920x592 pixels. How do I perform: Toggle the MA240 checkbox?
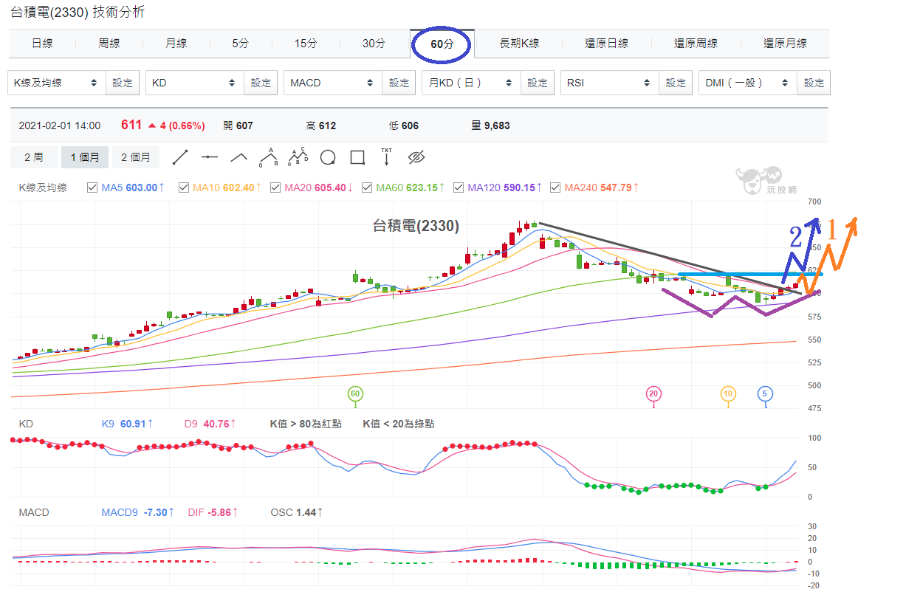click(x=555, y=187)
